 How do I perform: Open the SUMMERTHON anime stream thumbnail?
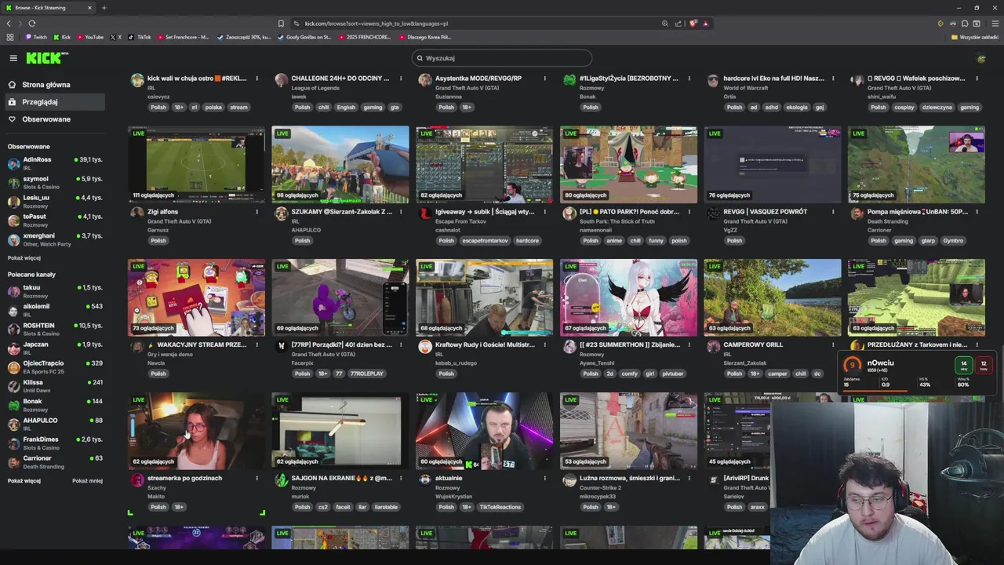click(628, 297)
